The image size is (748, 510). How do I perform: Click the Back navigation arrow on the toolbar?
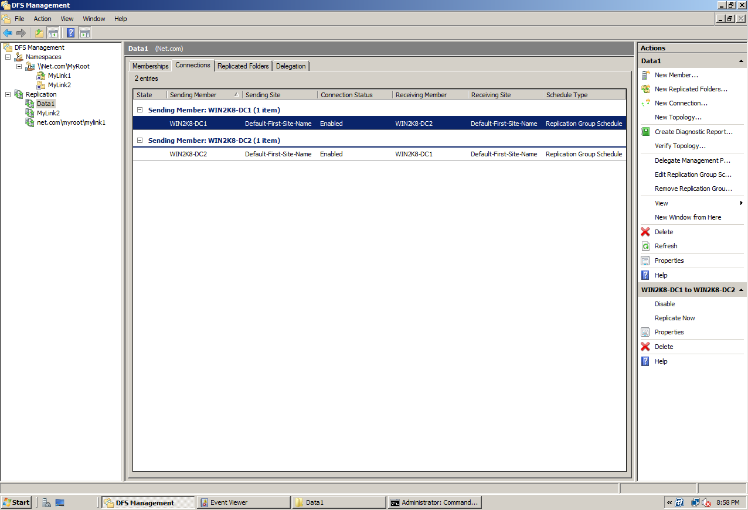click(x=8, y=33)
